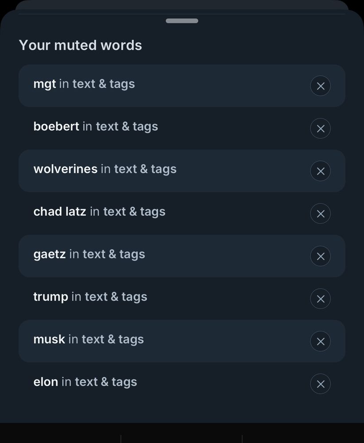Select the gaetz muted word row
This screenshot has height=443, width=364.
(182, 256)
